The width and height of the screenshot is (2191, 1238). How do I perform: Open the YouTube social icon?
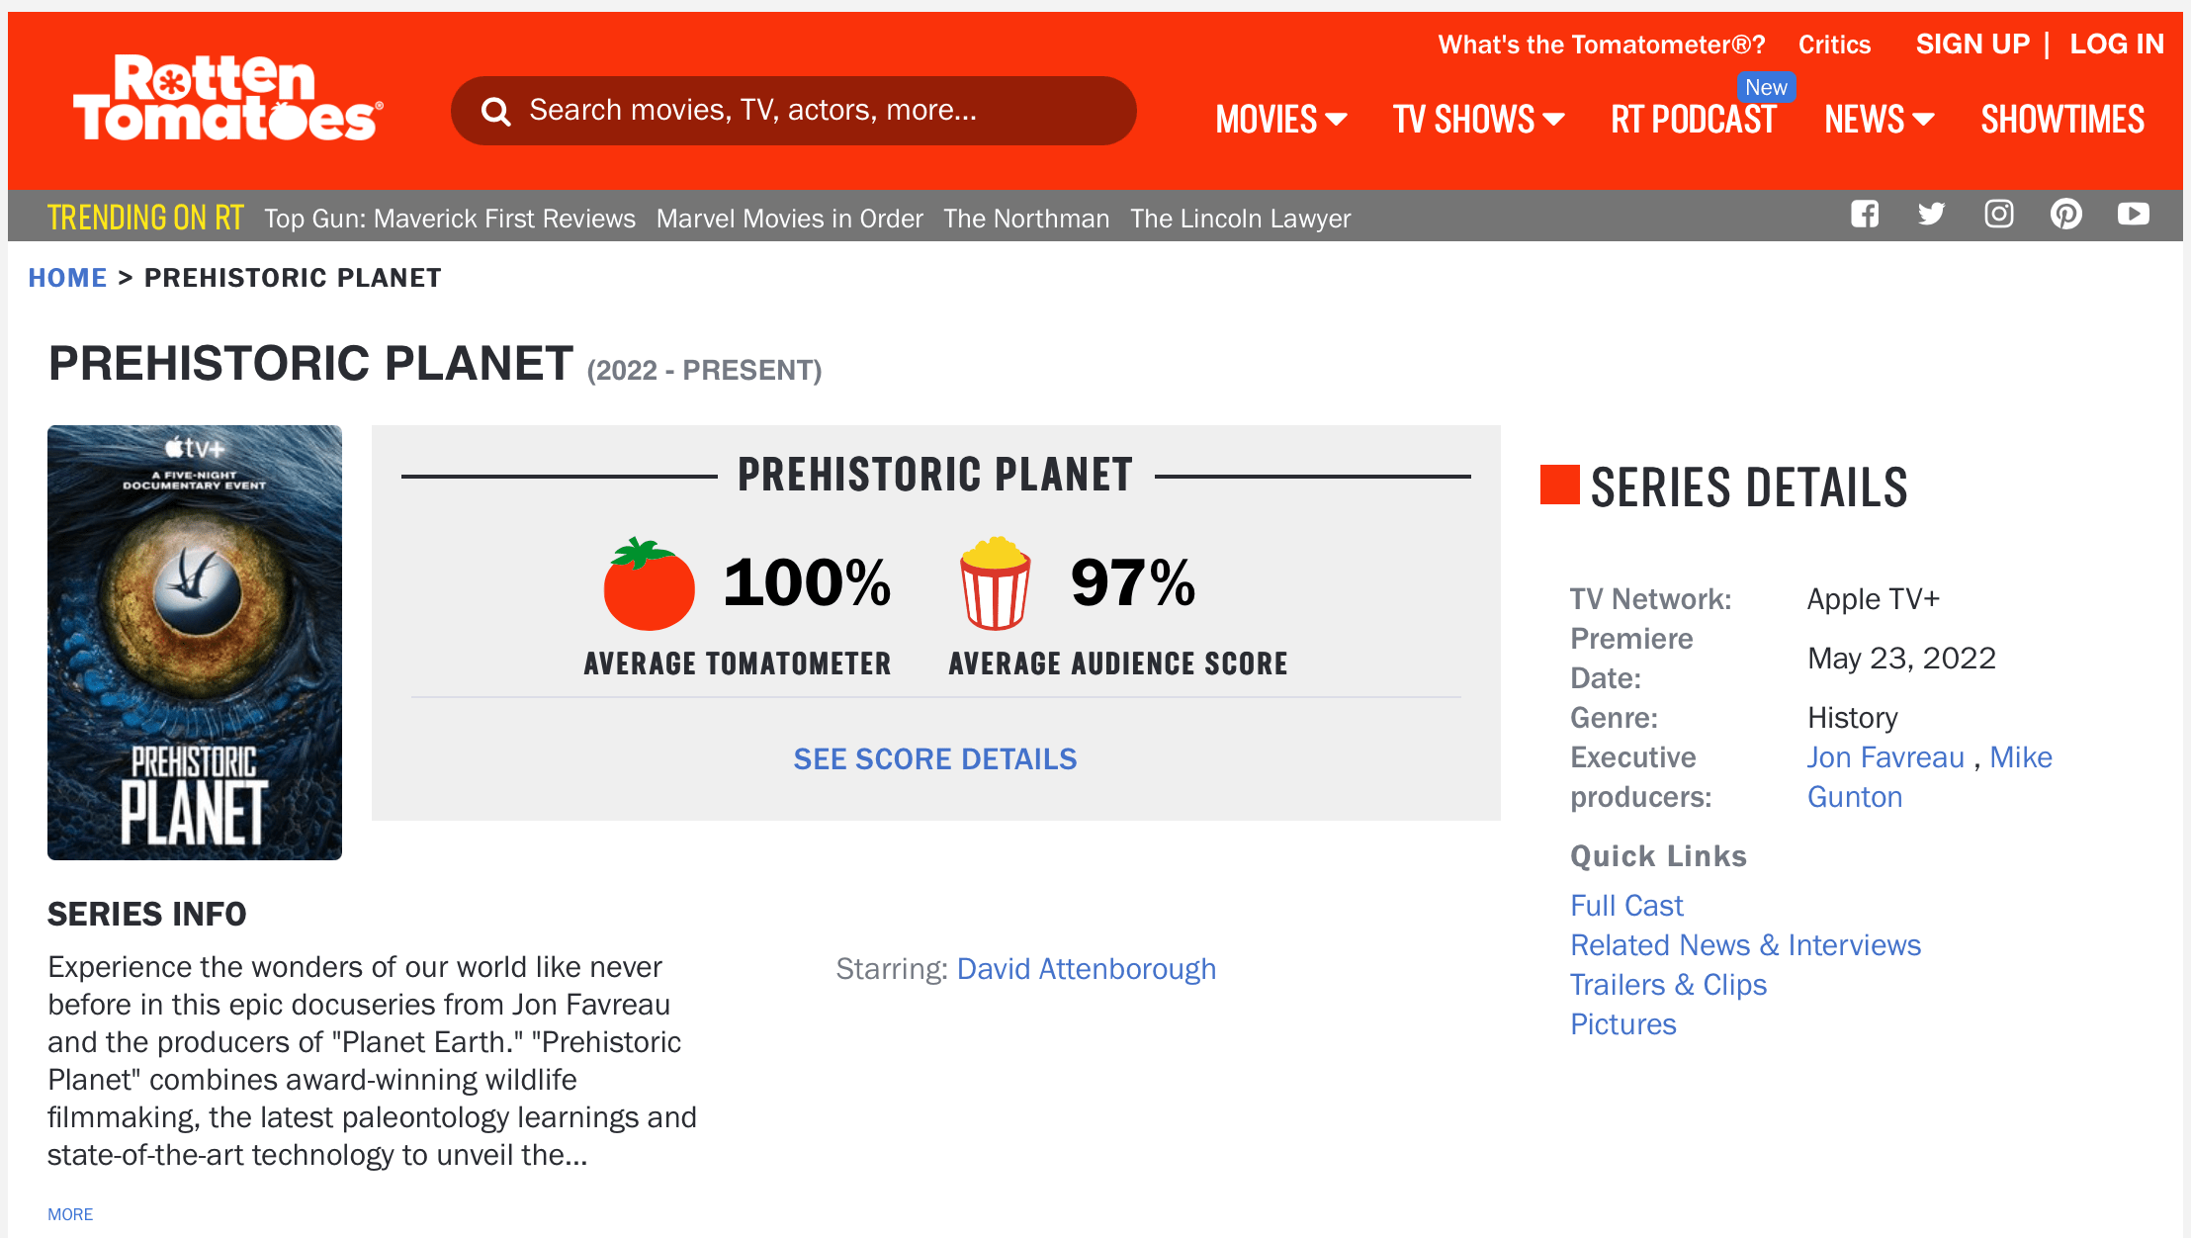[2133, 215]
